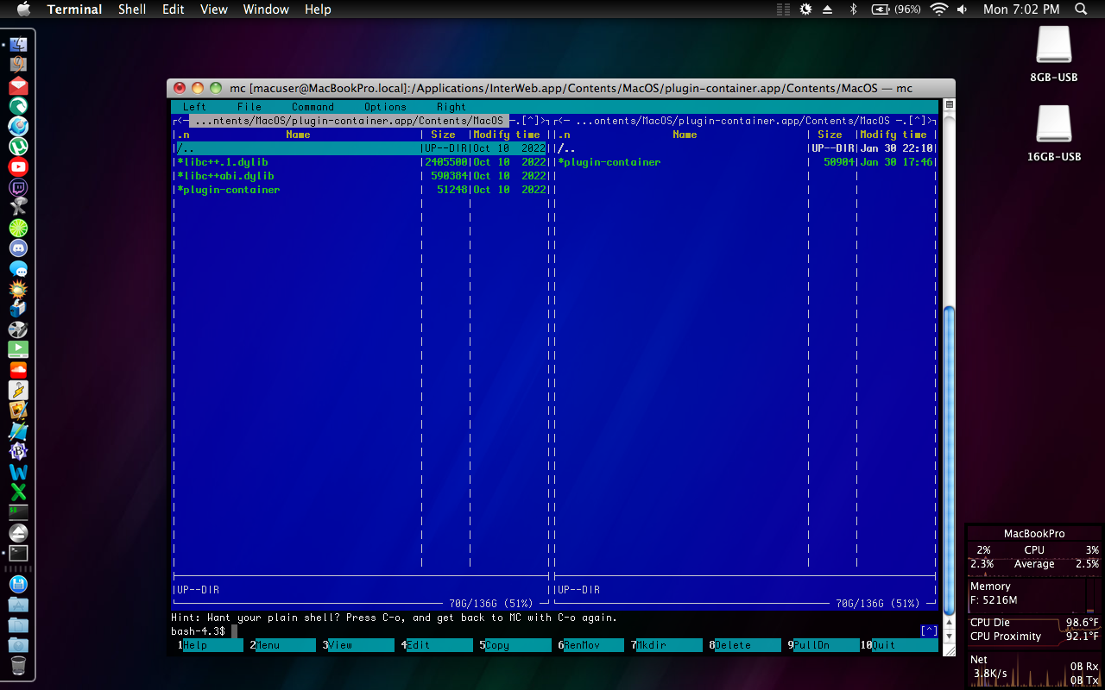Open the Apple menu

23,9
